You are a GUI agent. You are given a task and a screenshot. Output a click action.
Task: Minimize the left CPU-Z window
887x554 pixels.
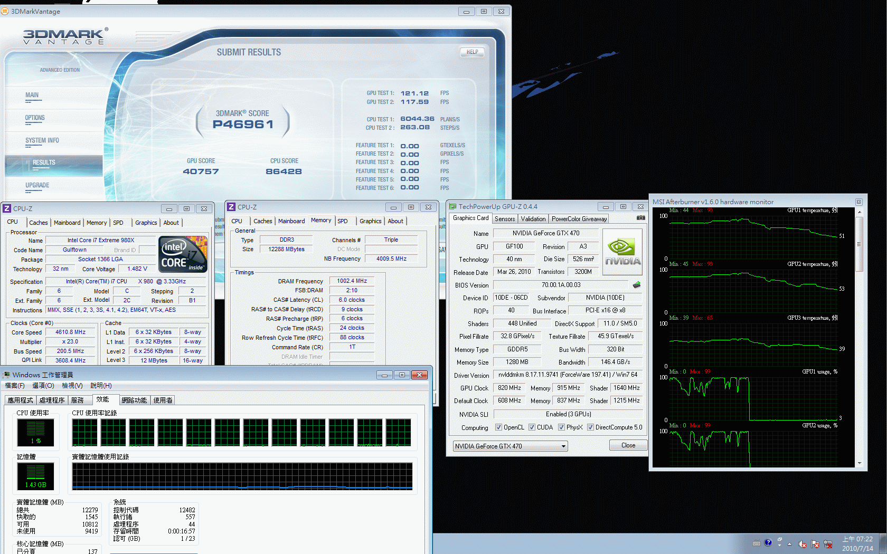pos(169,209)
